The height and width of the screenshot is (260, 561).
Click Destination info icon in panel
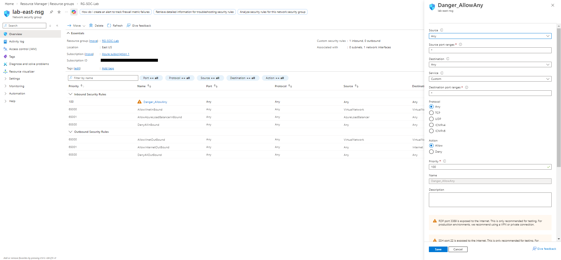[x=448, y=59]
